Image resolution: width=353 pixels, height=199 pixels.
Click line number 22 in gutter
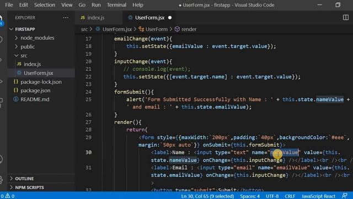(88, 76)
